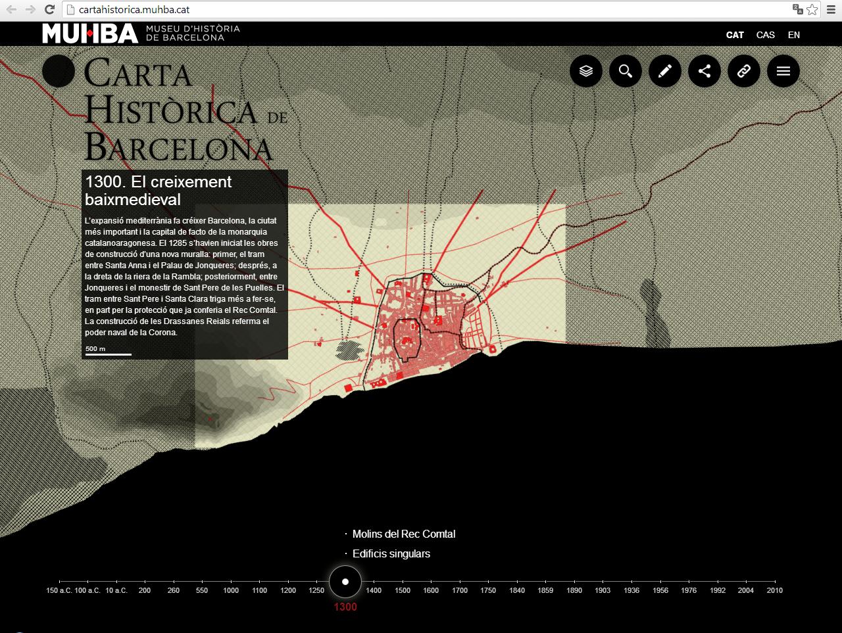The image size is (842, 633).
Task: Jump to year 1859 on timeline
Action: tap(545, 590)
